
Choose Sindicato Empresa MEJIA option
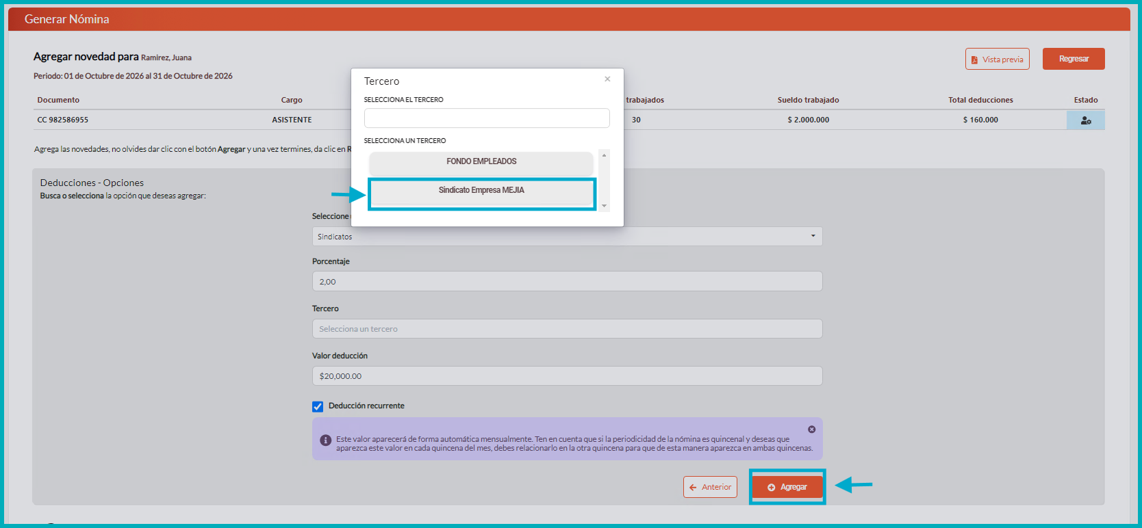tap(481, 193)
